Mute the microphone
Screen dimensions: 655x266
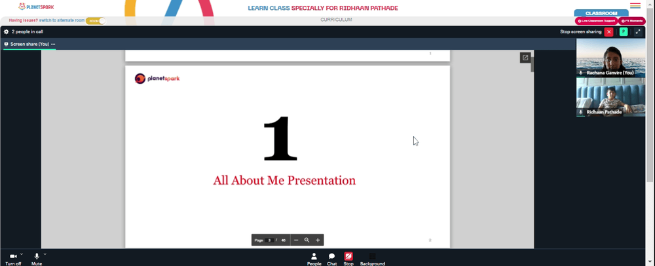pyautogui.click(x=37, y=259)
